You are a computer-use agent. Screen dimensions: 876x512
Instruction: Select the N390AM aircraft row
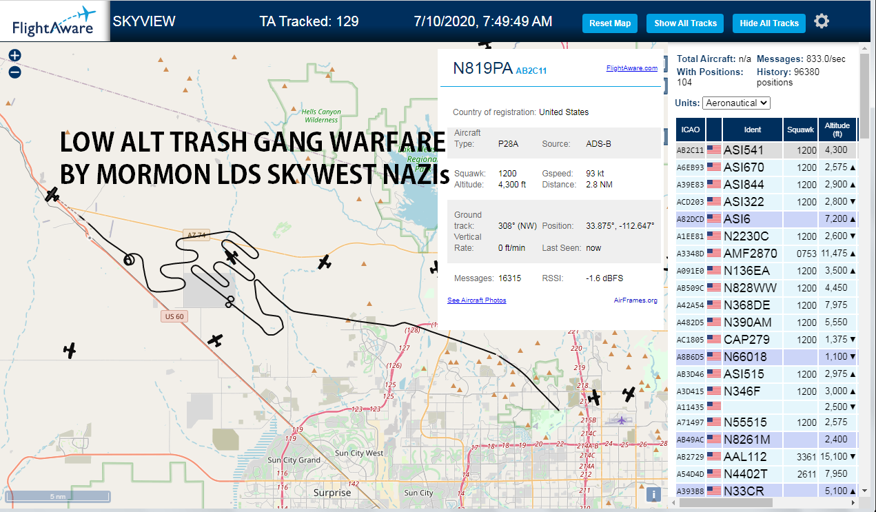(x=766, y=322)
